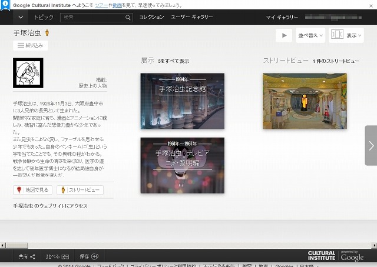This screenshot has width=377, height=267.
Task: Open the 動画 link in welcome banner
Action: [x=117, y=5]
